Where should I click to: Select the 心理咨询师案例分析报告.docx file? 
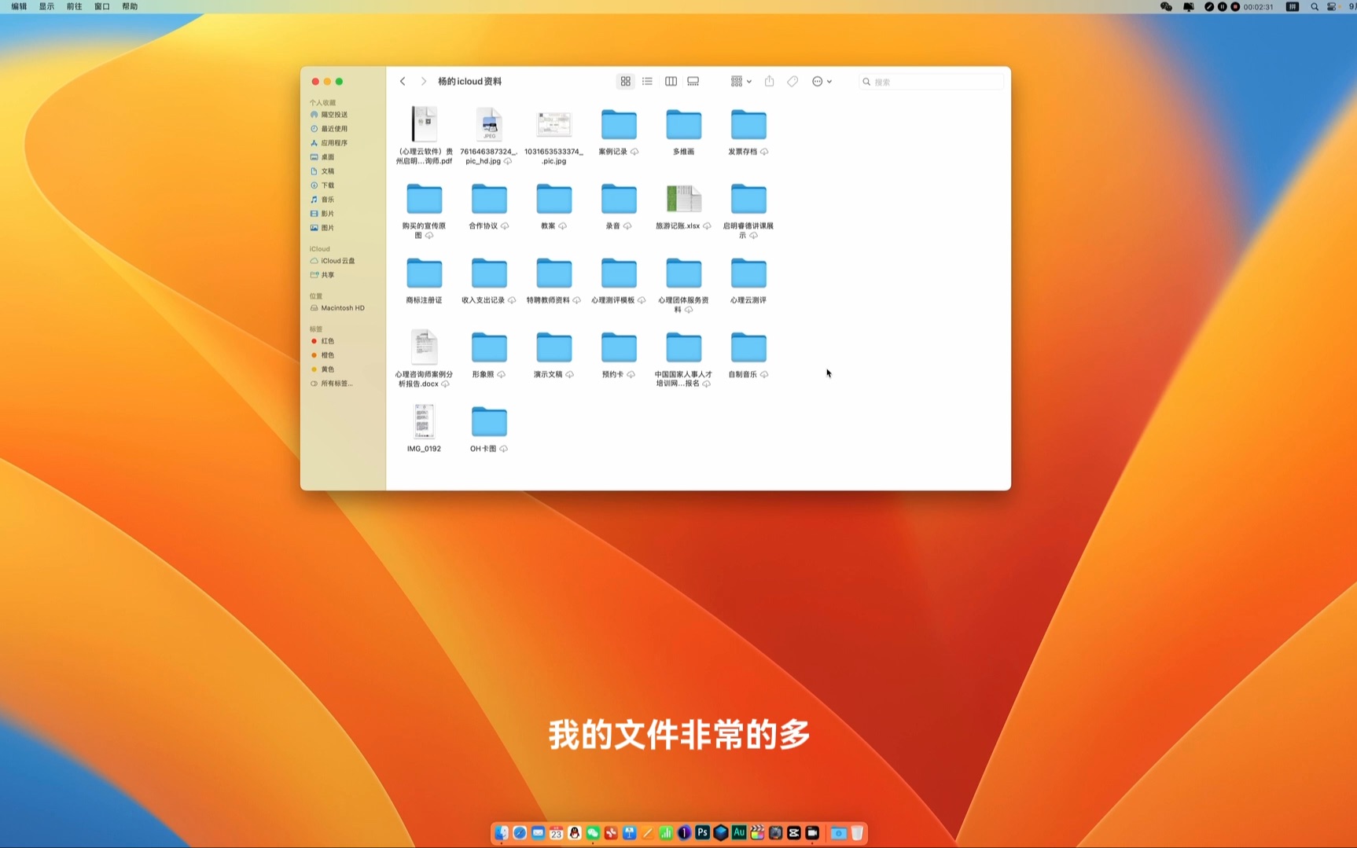coord(425,347)
